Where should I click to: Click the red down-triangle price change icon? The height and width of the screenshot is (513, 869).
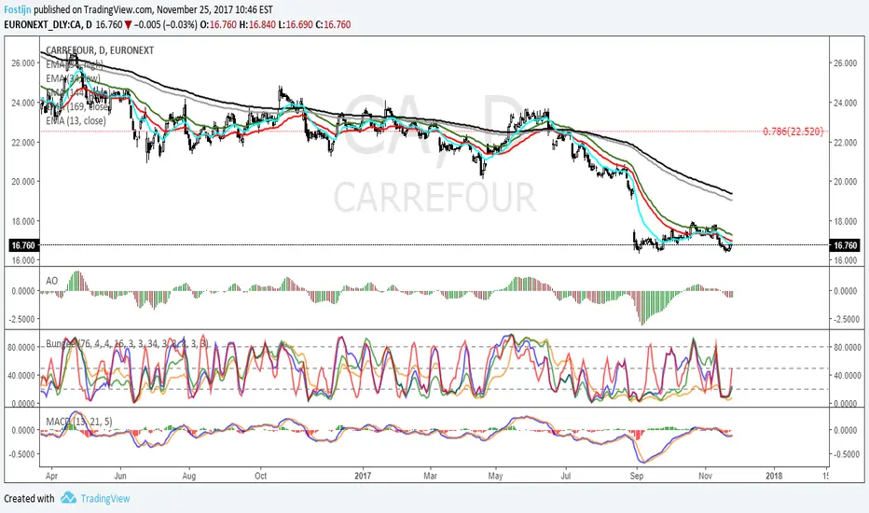tap(129, 24)
